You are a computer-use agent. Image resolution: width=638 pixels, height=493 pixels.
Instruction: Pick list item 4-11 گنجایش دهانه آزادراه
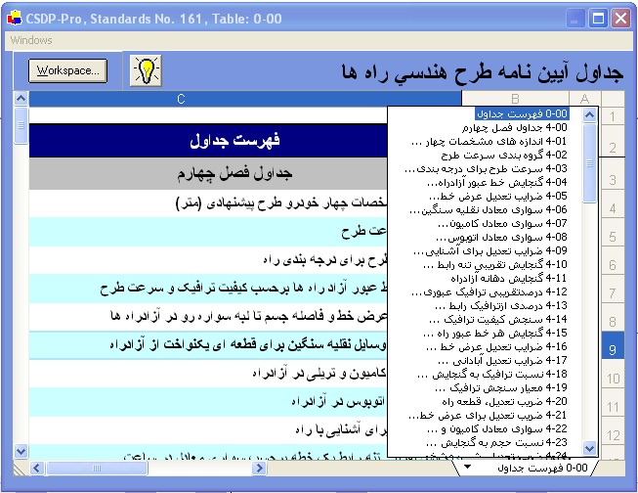[509, 278]
